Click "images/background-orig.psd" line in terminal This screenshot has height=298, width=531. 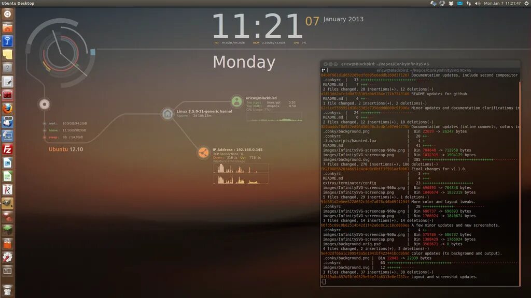click(x=352, y=244)
